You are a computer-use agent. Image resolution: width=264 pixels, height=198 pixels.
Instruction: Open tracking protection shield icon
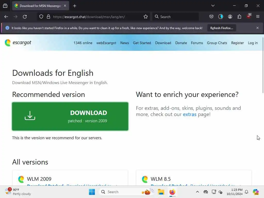41,17
